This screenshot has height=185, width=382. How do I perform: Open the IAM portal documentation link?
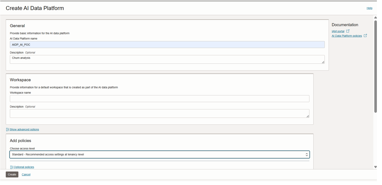point(338,31)
